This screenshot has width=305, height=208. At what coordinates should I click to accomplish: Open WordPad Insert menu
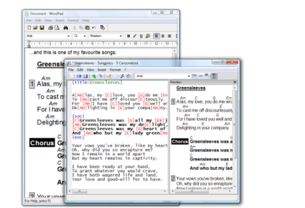[60, 21]
